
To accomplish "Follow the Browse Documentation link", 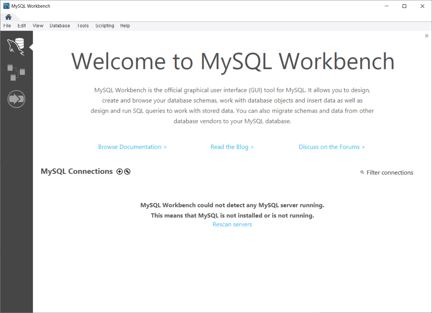I will 132,147.
